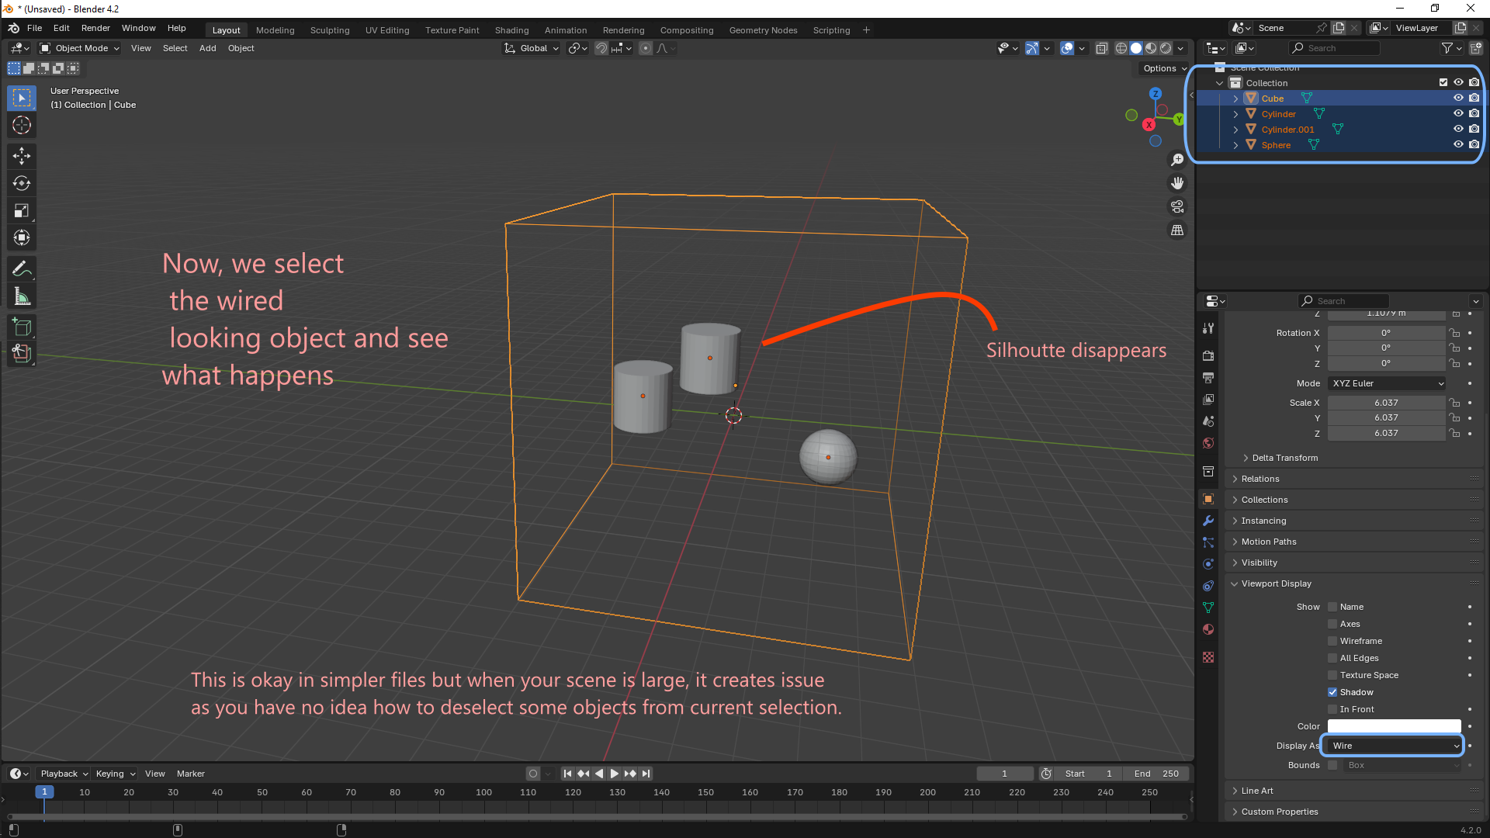The image size is (1490, 838).
Task: Expand the Cylinder.001 tree item
Action: click(x=1235, y=130)
